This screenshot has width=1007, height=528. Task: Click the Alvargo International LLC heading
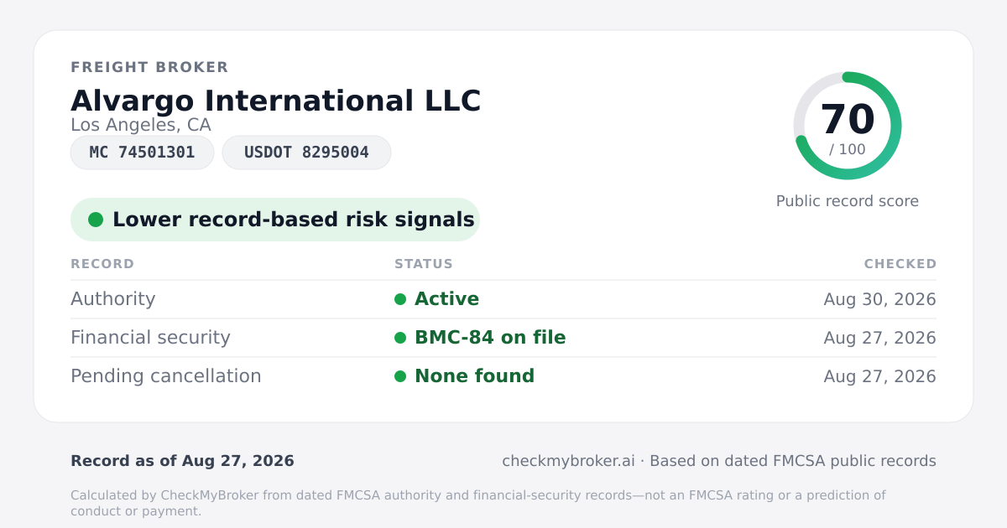click(276, 101)
